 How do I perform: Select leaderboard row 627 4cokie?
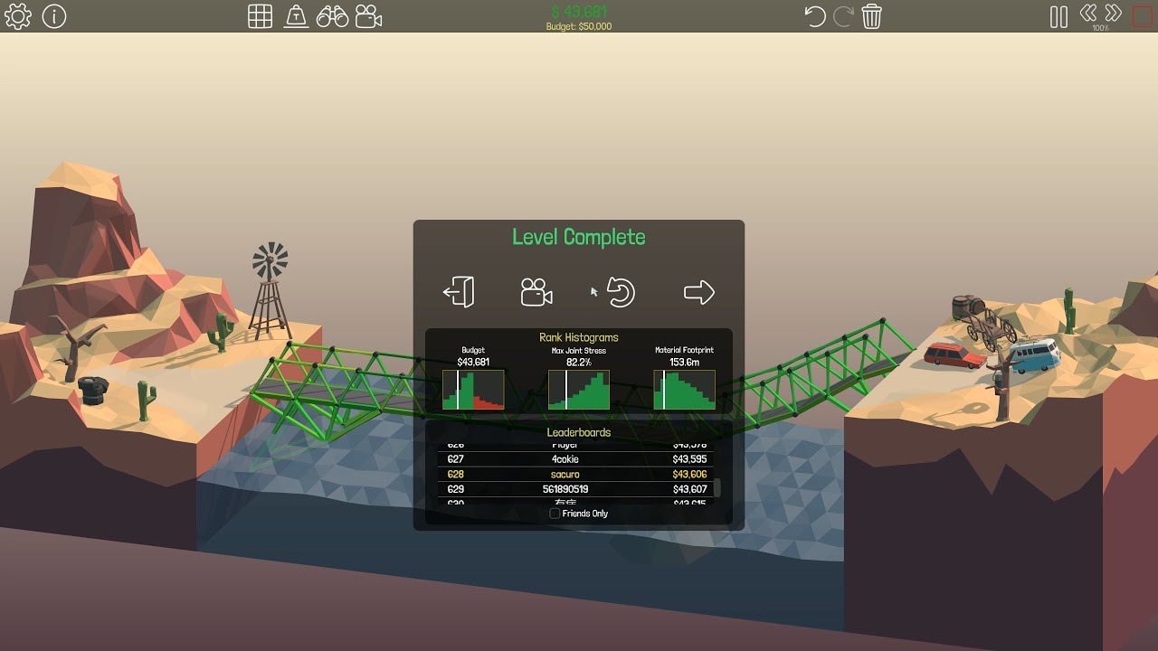coord(577,459)
